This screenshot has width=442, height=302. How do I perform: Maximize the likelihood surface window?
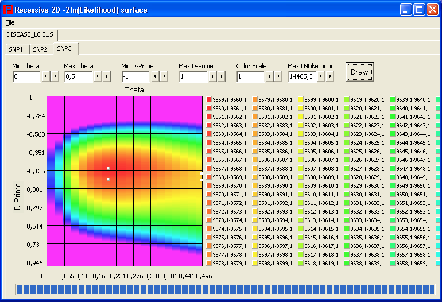pyautogui.click(x=419, y=10)
